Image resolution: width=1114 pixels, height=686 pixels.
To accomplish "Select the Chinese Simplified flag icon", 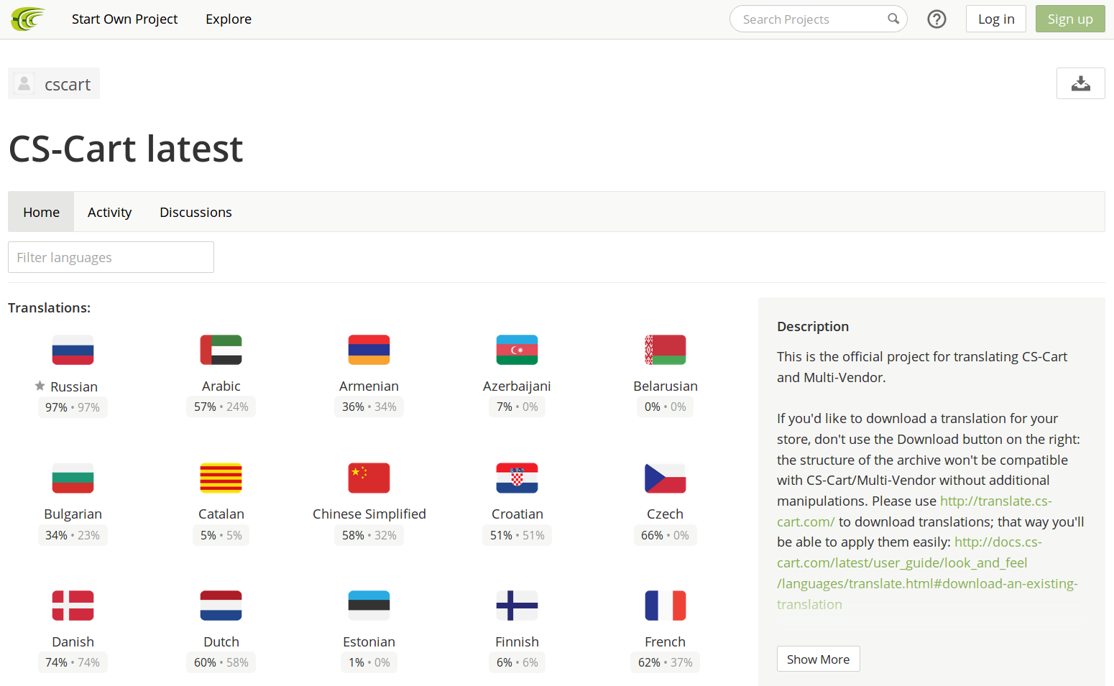I will point(369,478).
